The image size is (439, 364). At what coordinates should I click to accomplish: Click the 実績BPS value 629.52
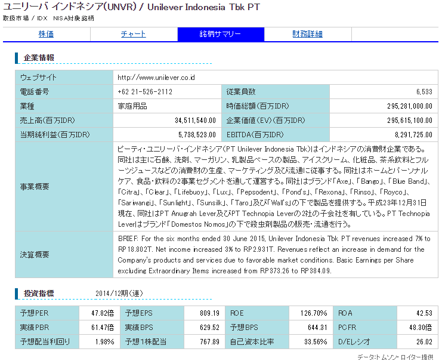tap(209, 328)
